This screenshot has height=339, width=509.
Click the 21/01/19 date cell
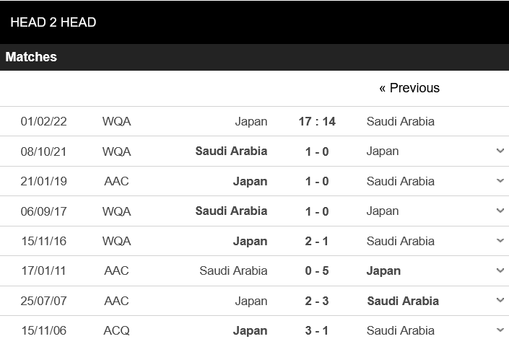(43, 181)
